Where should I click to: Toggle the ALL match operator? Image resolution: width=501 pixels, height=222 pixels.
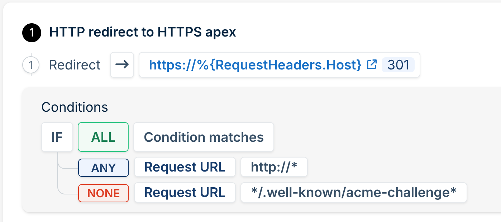(103, 137)
